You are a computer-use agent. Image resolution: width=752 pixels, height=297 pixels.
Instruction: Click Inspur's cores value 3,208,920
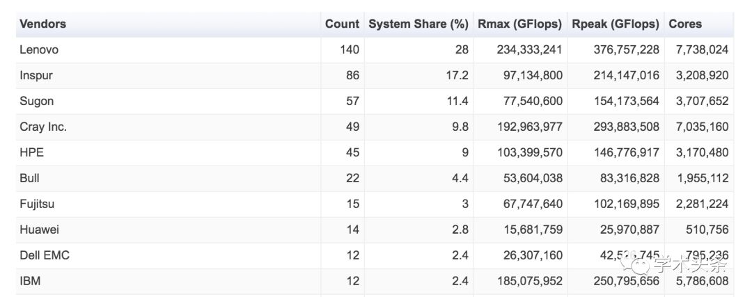702,75
